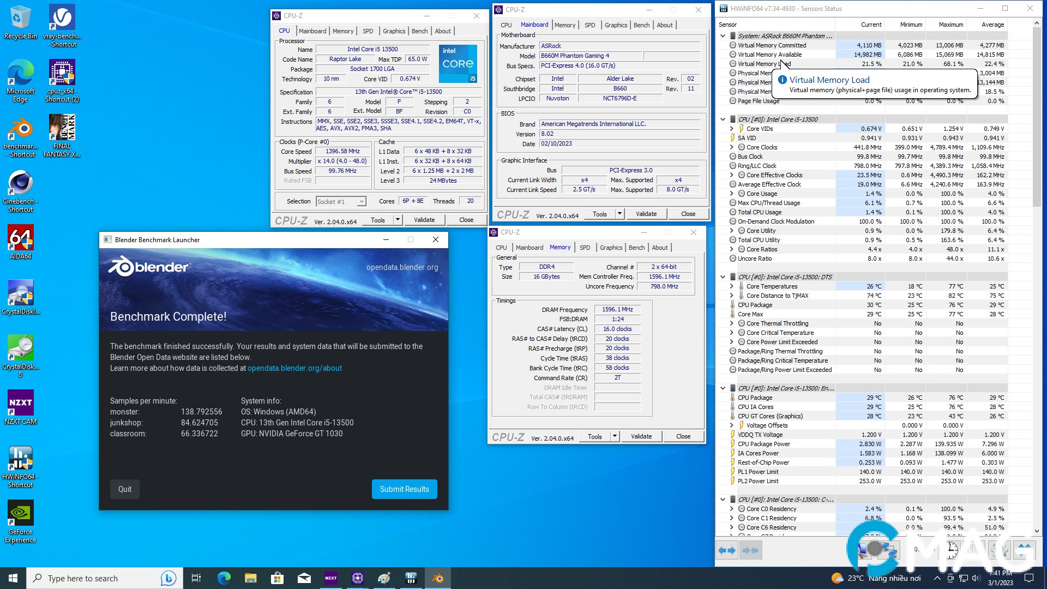Click HWiNFO's remote monitoring computer icon
This screenshot has height=589, width=1047.
[x=888, y=550]
